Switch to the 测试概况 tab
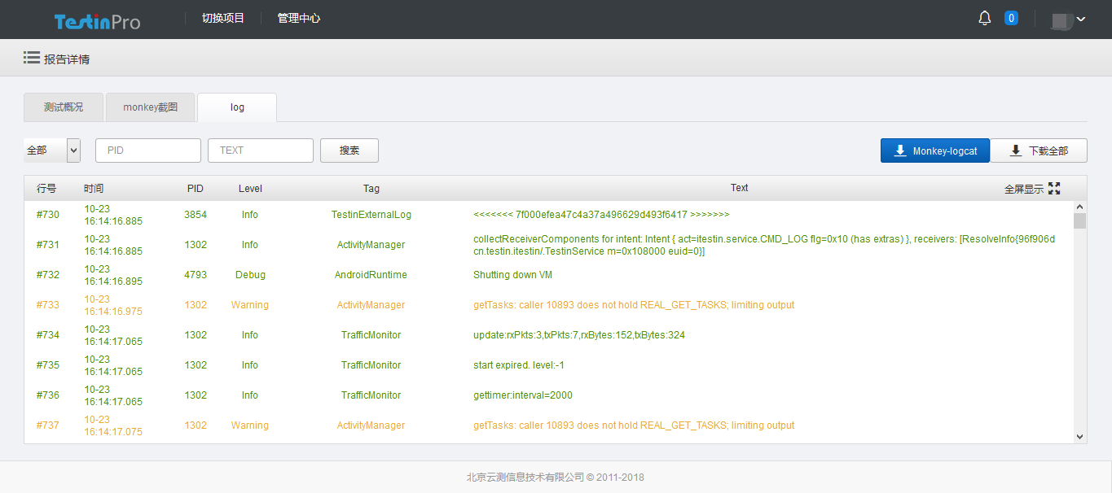 click(64, 107)
